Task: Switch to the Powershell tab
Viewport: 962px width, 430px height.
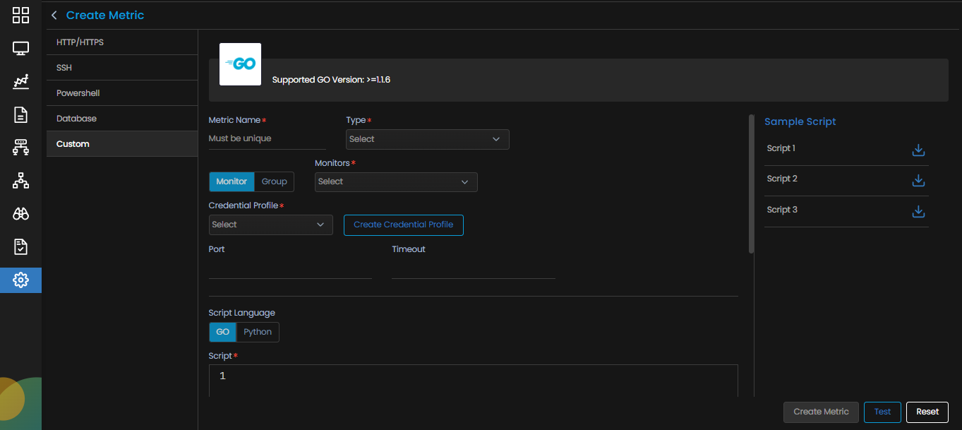Action: (x=122, y=93)
